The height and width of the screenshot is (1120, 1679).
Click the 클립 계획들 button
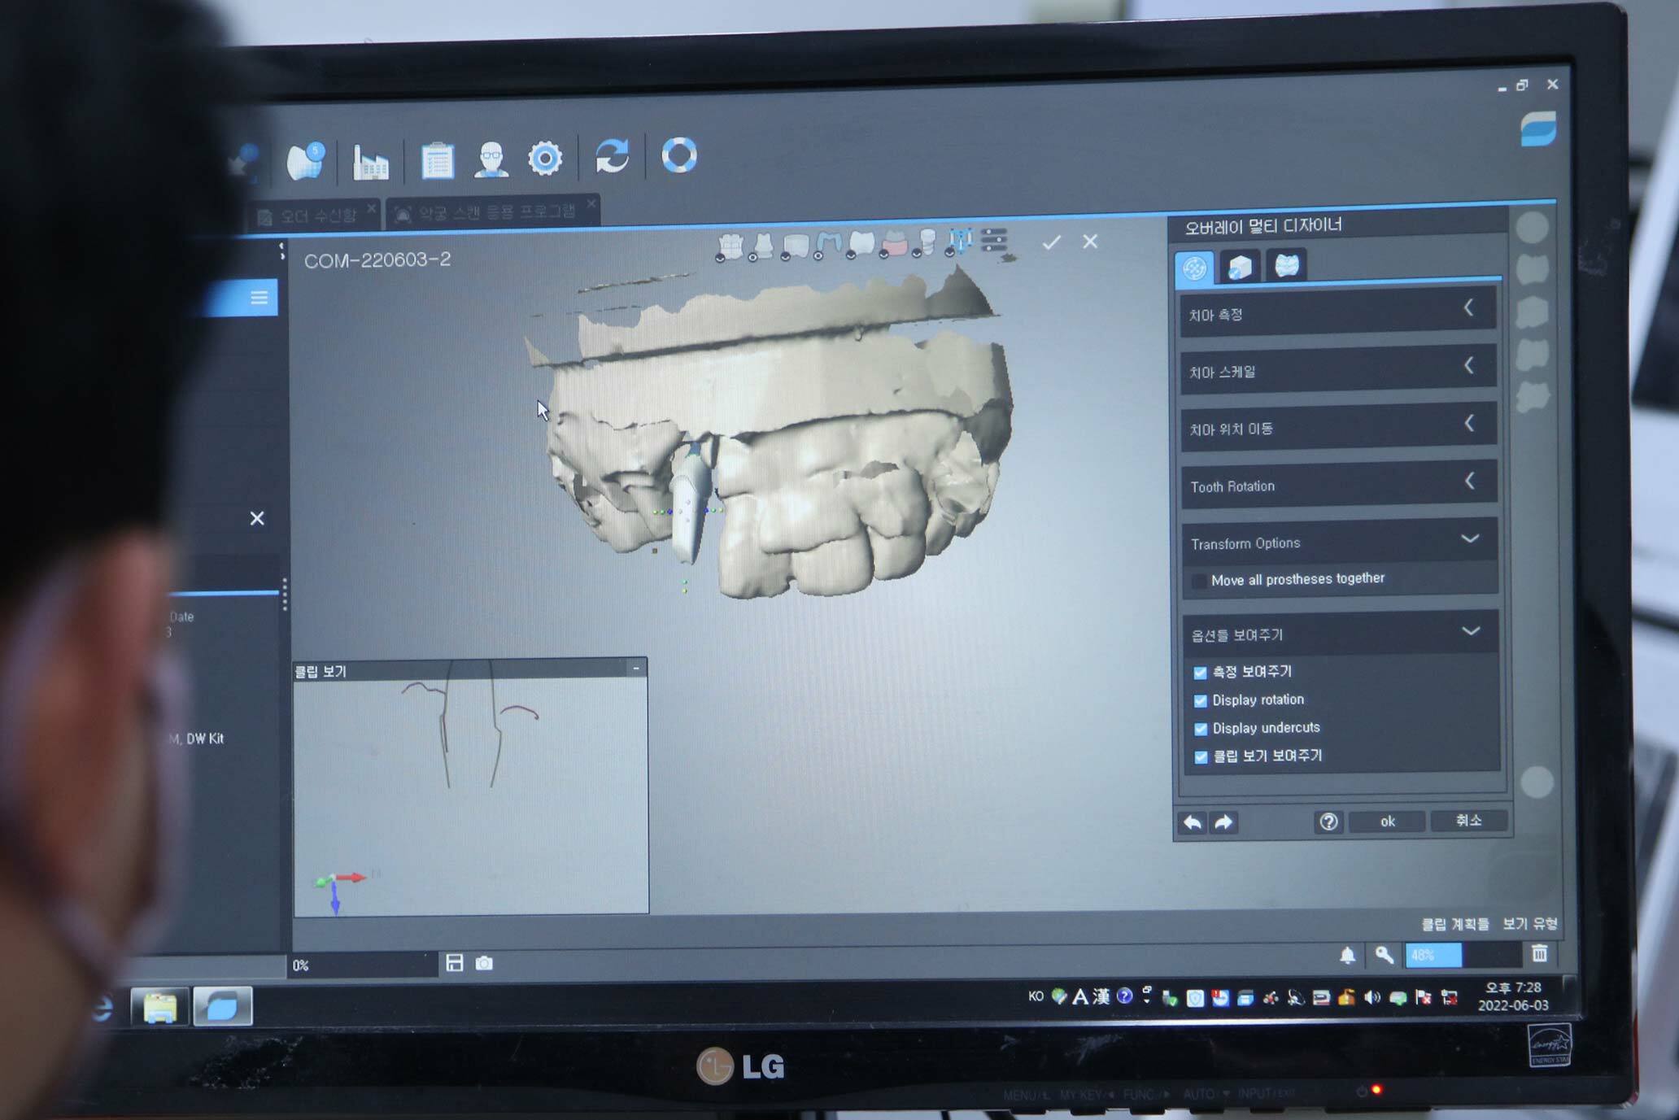(x=1454, y=924)
